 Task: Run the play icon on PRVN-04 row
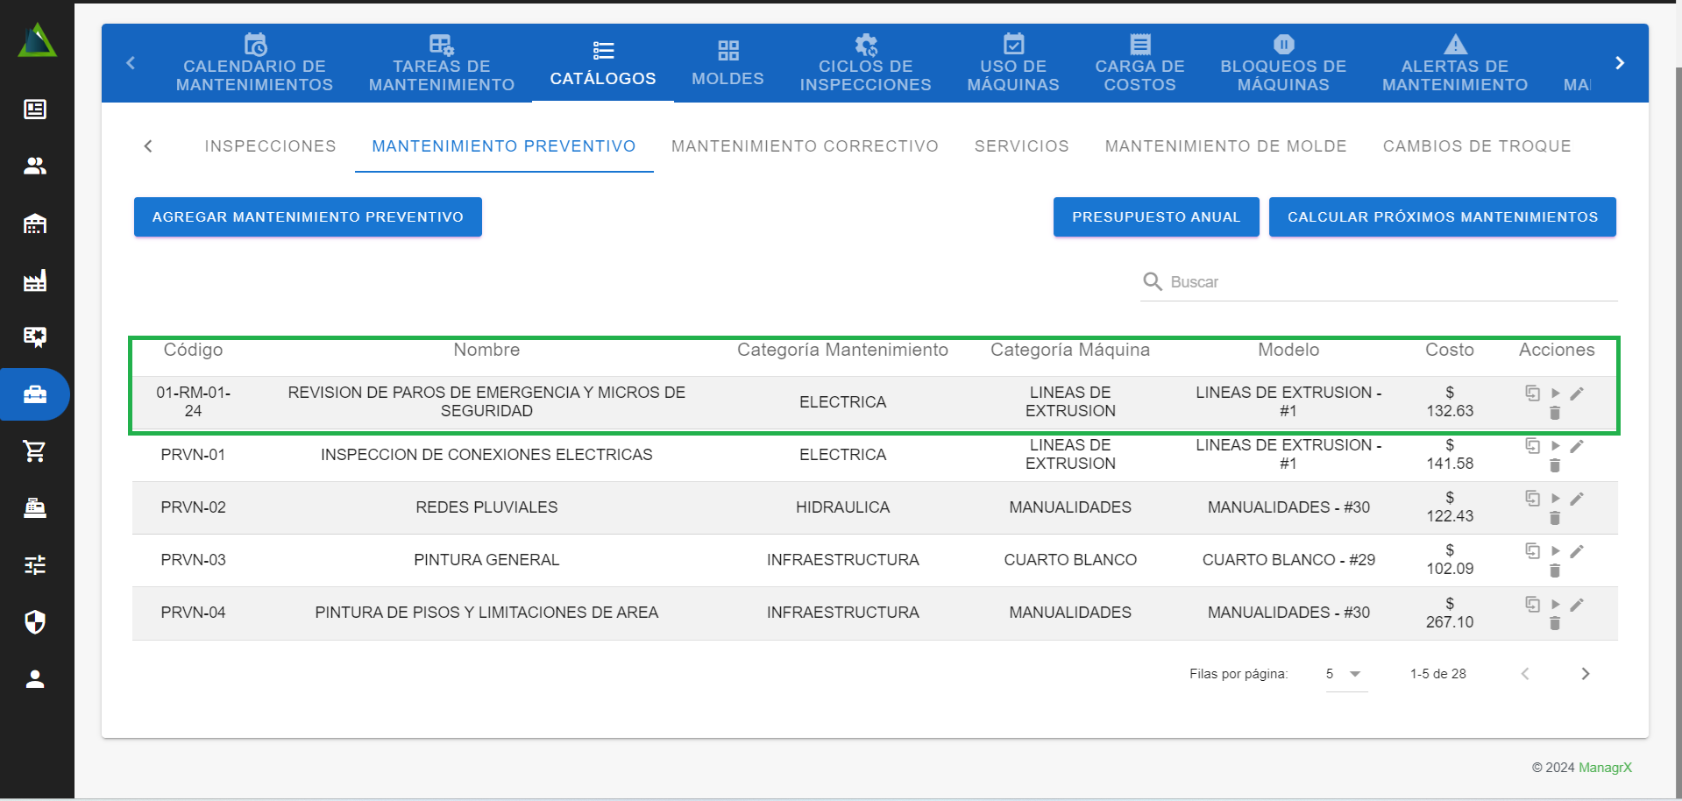point(1555,605)
